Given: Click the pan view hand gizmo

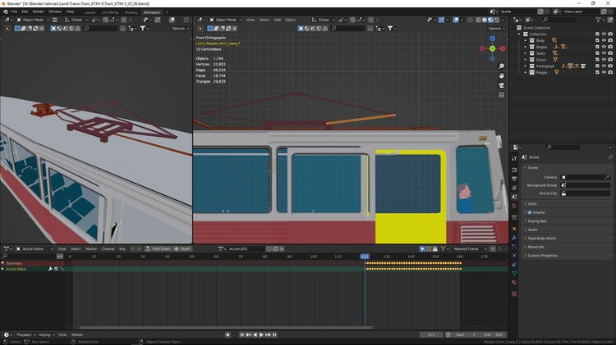Looking at the screenshot, I should 502,75.
